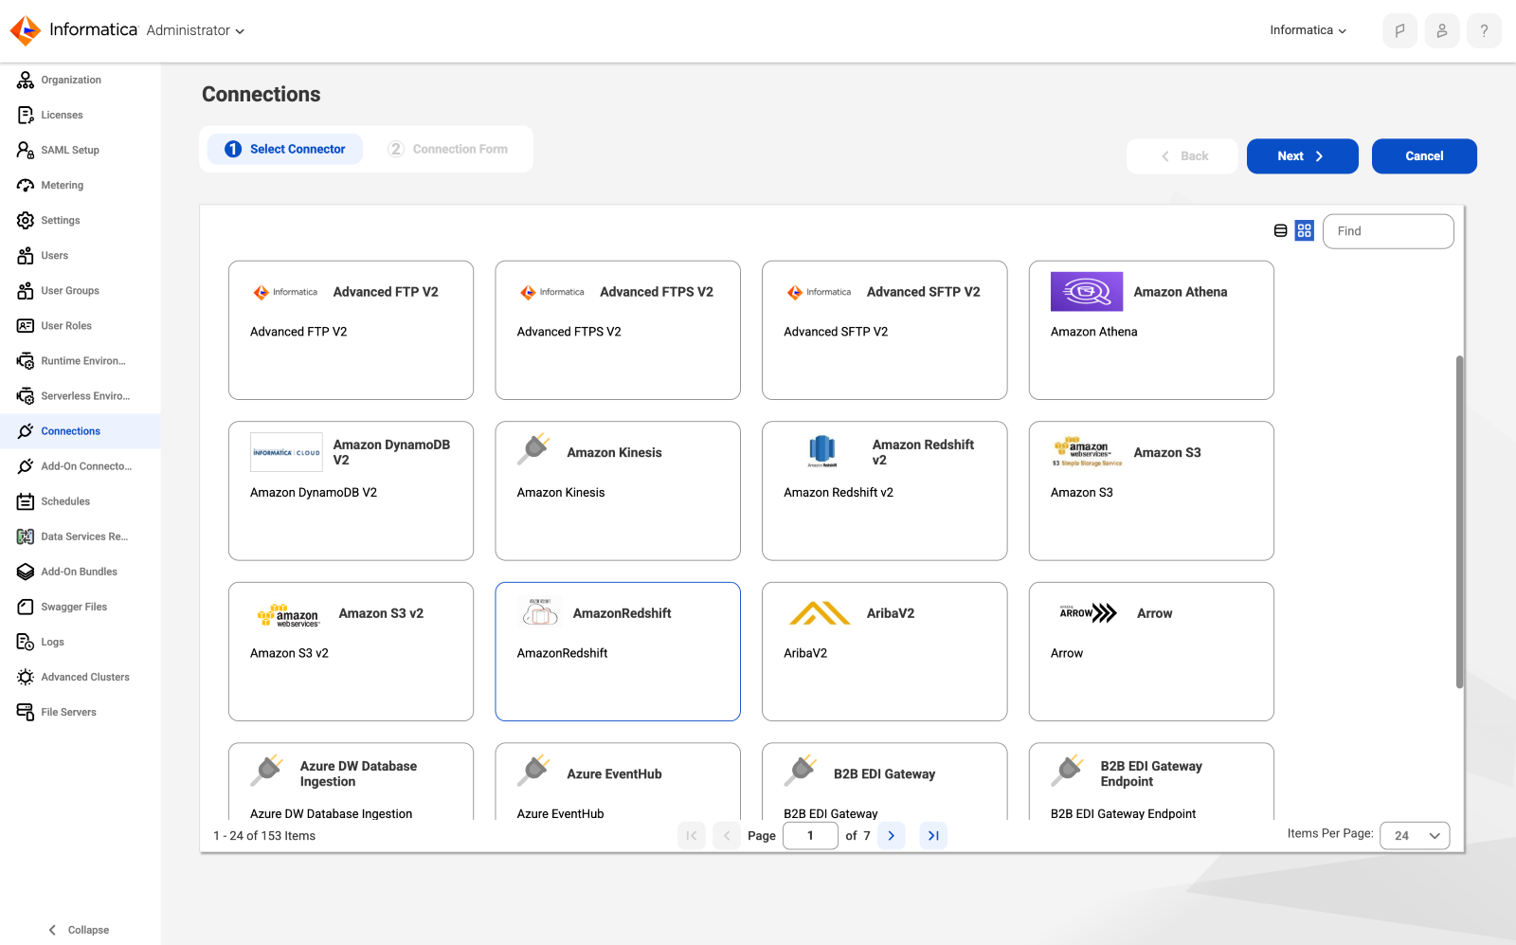
Task: Open Settings gear icon in sidebar
Action: (x=26, y=220)
